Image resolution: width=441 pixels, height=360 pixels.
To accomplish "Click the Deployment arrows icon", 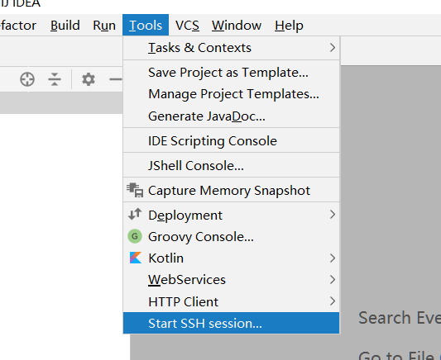I will pos(135,215).
